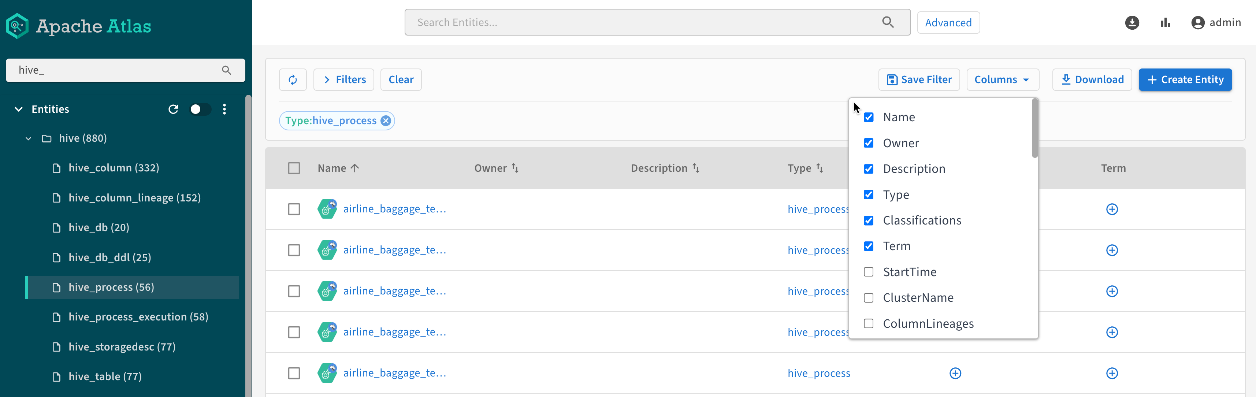Click the Create Entity button

coord(1185,79)
